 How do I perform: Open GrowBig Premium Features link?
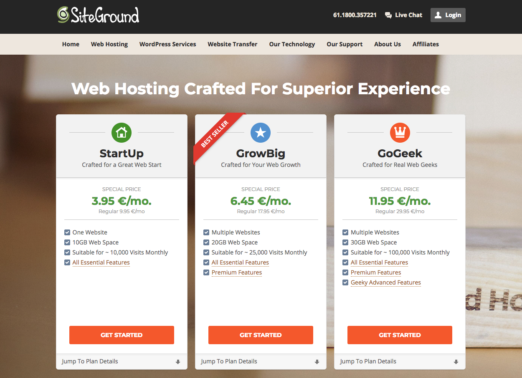tap(237, 272)
